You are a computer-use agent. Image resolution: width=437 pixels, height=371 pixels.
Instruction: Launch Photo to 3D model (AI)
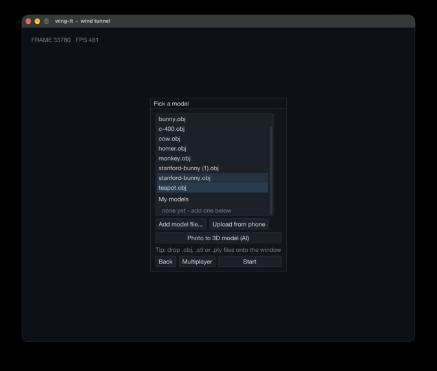[218, 238]
